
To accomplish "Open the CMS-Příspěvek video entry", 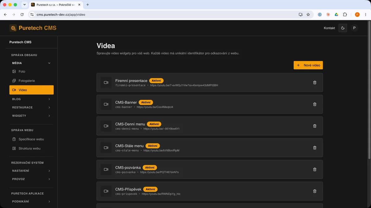I will tap(210, 191).
